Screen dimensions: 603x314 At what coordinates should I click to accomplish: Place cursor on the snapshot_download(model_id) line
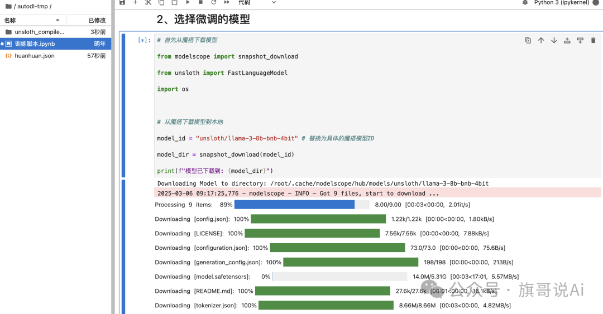tap(226, 154)
